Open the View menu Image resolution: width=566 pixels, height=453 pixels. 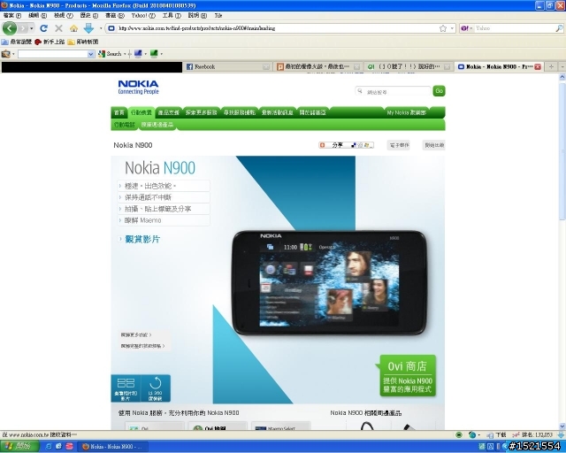click(64, 16)
